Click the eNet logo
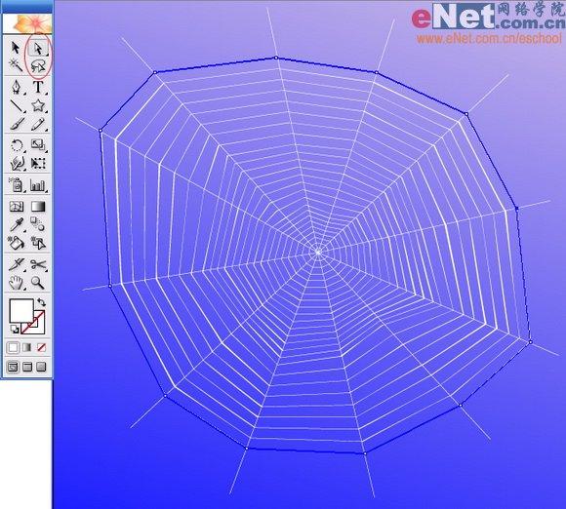Viewport: 566px width, 509px height. pos(488,17)
